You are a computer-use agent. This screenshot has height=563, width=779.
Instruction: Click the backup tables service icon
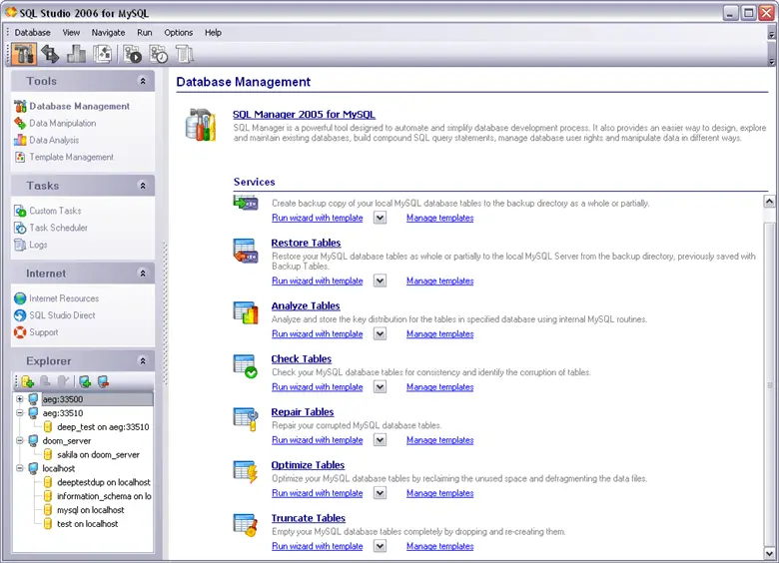click(x=246, y=203)
